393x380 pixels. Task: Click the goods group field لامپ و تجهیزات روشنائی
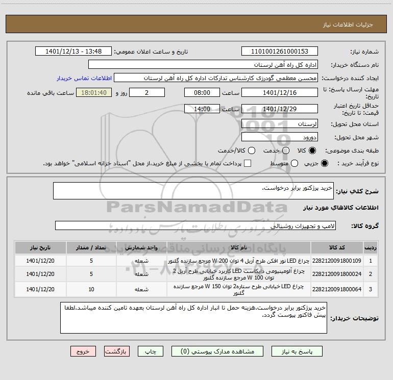pyautogui.click(x=195, y=225)
